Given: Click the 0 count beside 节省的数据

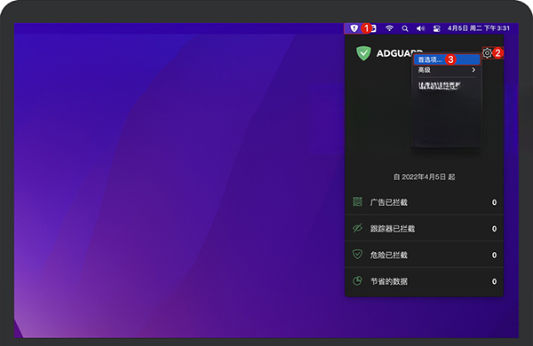Looking at the screenshot, I should (x=494, y=281).
